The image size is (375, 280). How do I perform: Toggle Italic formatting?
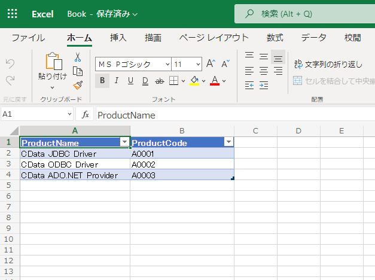tap(117, 81)
